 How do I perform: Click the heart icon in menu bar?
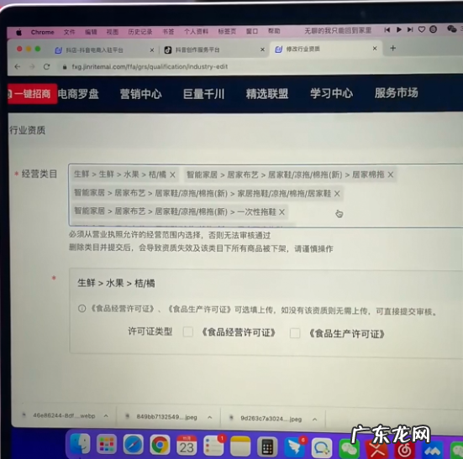(422, 29)
